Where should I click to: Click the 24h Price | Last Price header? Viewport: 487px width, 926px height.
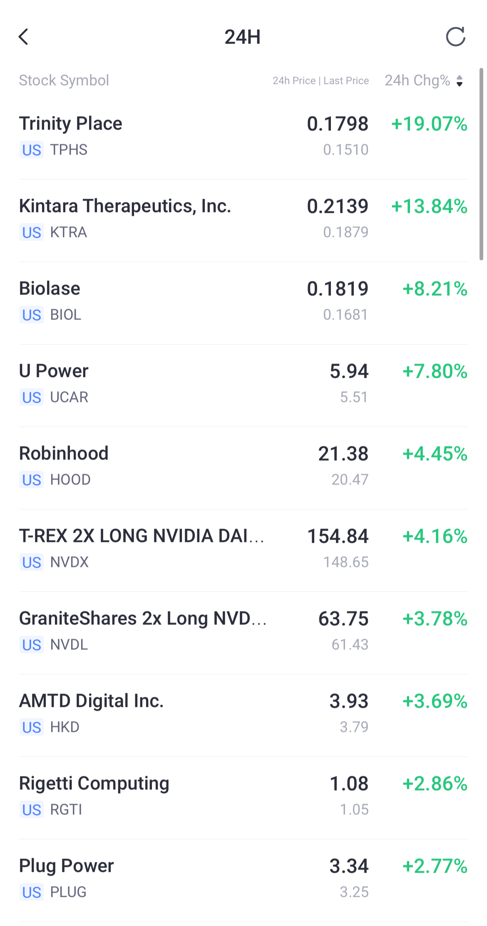[x=321, y=81]
